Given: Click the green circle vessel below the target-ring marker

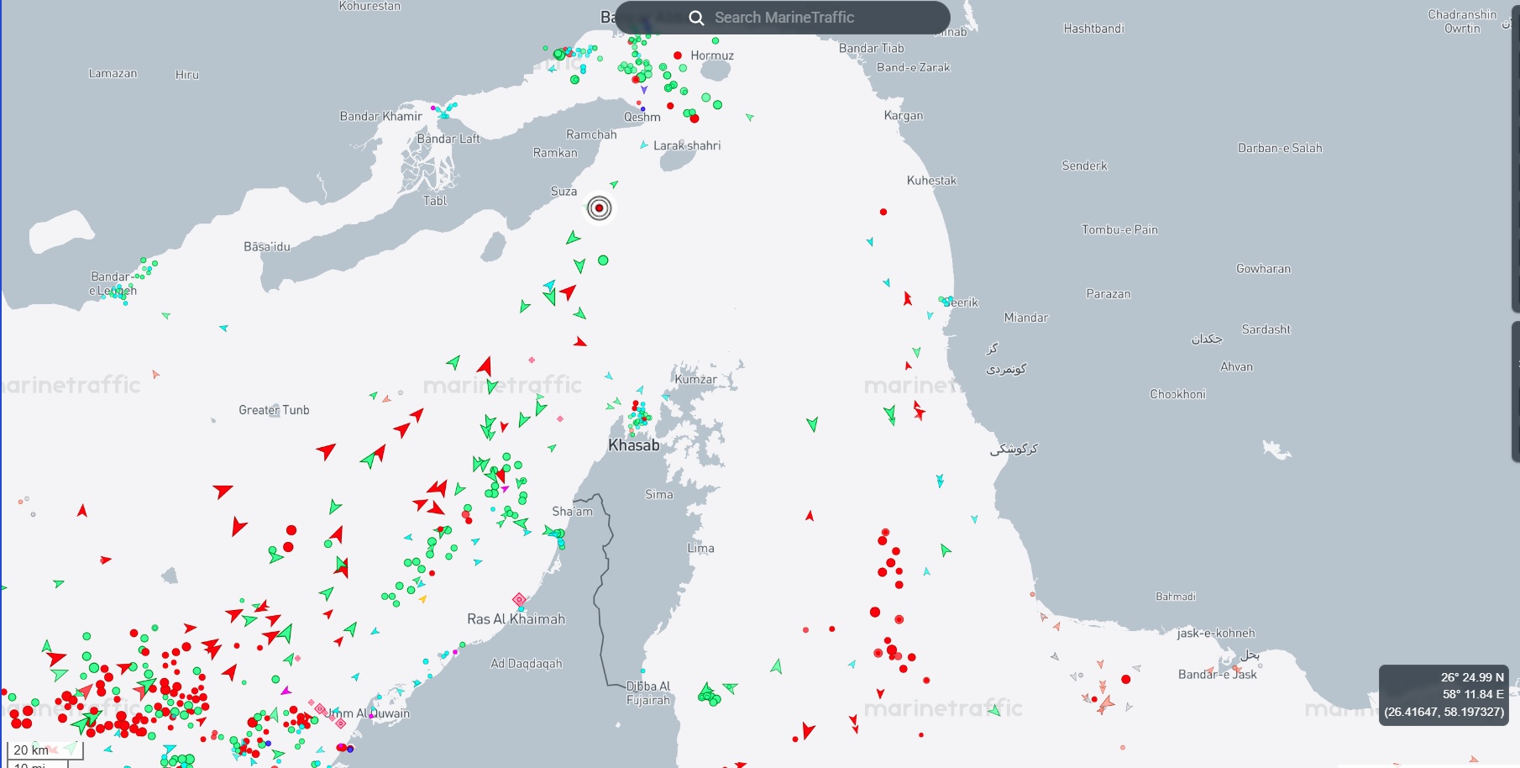Looking at the screenshot, I should [x=603, y=260].
